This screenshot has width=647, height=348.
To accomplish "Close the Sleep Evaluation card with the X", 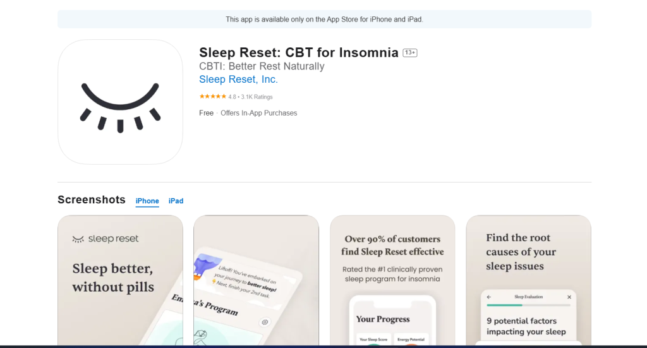I will point(569,297).
